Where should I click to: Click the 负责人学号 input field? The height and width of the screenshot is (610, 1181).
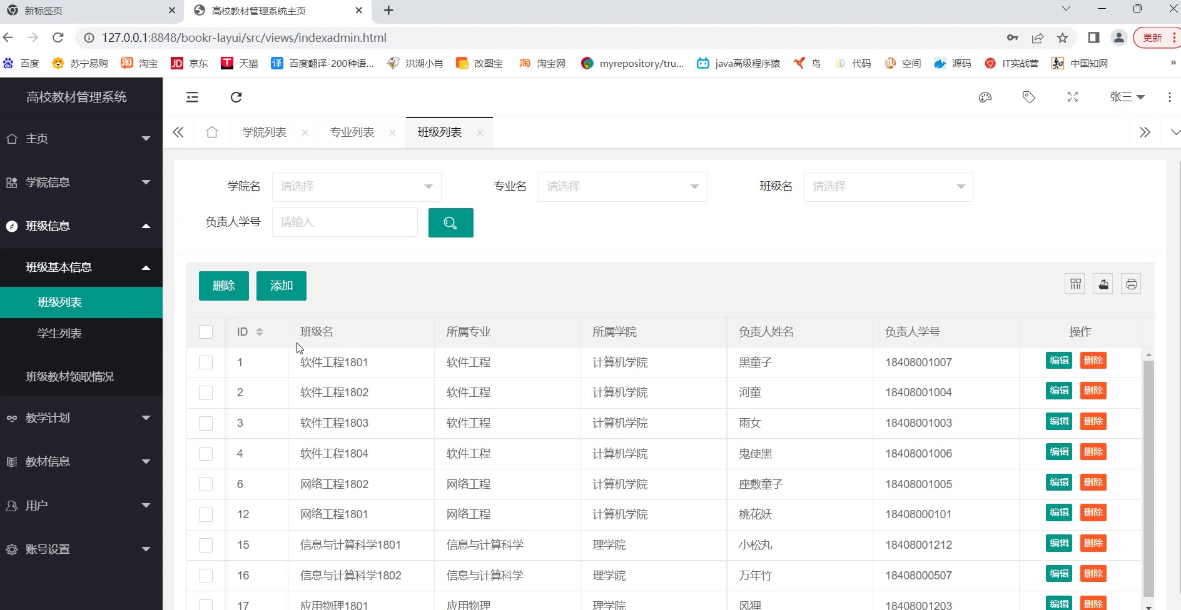pos(345,222)
